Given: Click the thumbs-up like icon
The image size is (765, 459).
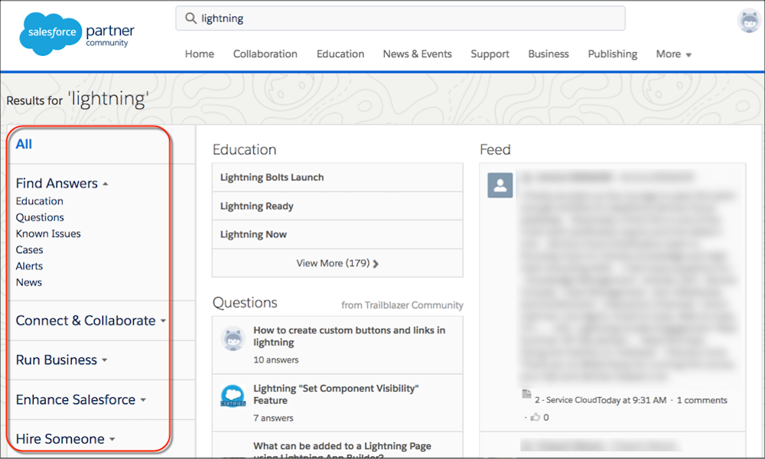Looking at the screenshot, I should 535,417.
